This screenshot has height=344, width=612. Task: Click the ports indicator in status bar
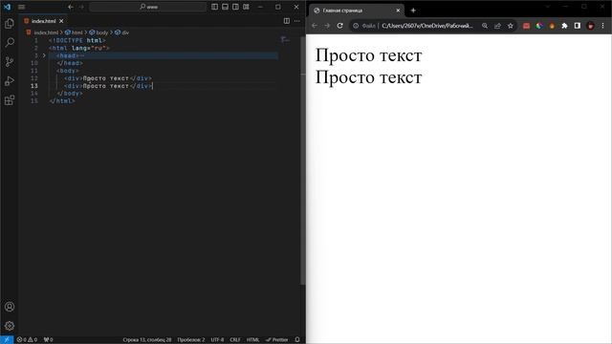coord(48,340)
